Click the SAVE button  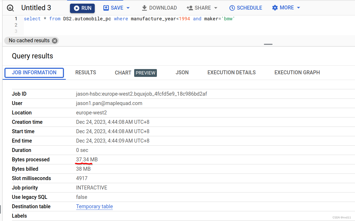pyautogui.click(x=113, y=8)
